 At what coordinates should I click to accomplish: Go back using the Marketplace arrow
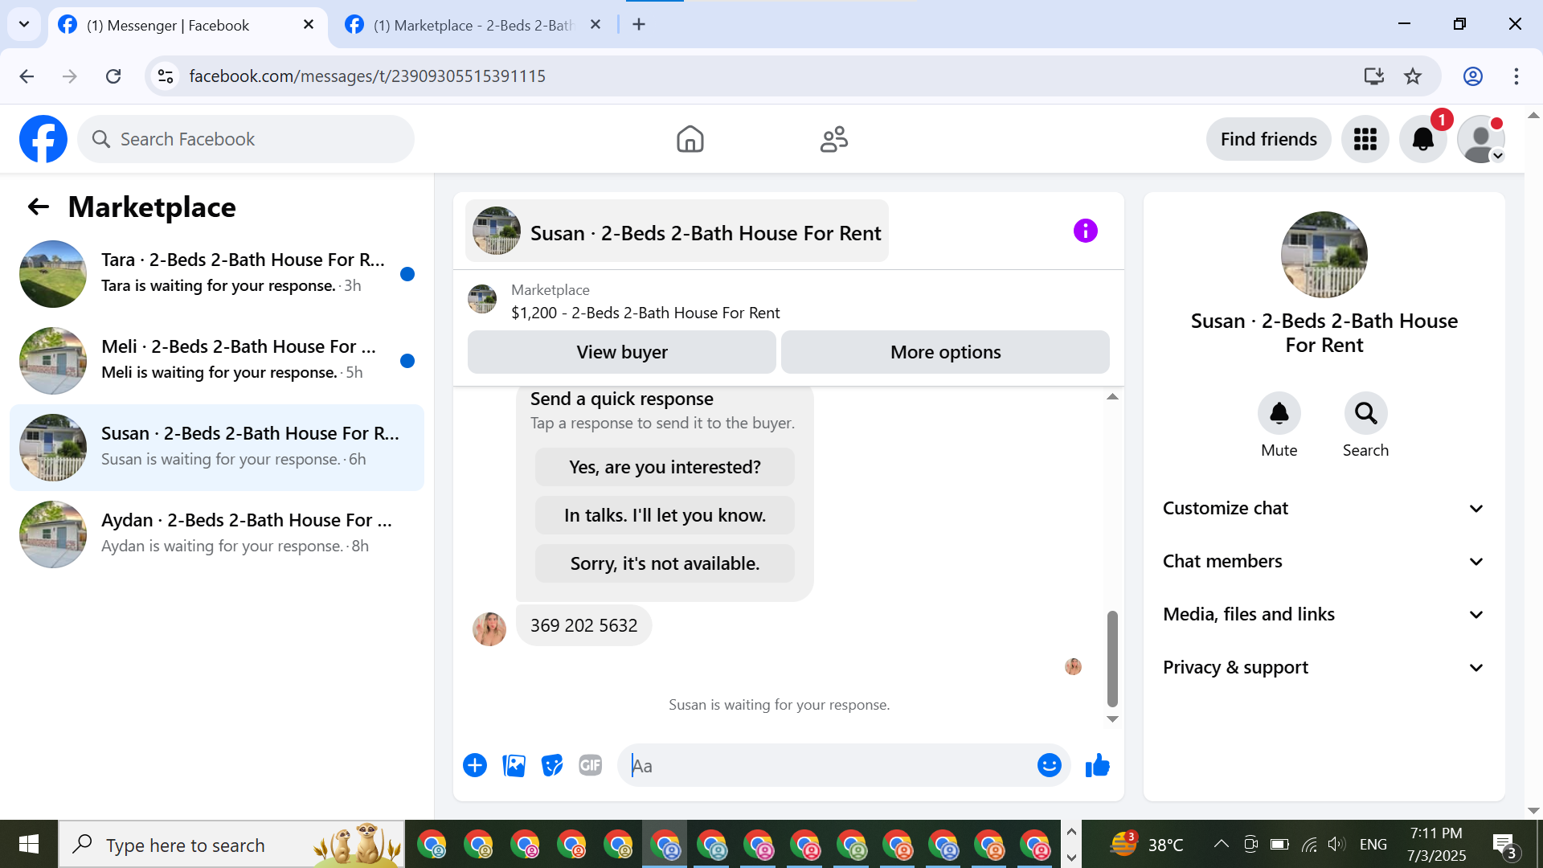38,207
